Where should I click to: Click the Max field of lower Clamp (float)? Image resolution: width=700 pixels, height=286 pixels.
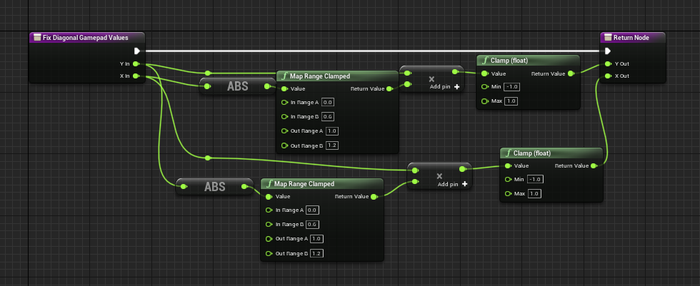pyautogui.click(x=535, y=194)
